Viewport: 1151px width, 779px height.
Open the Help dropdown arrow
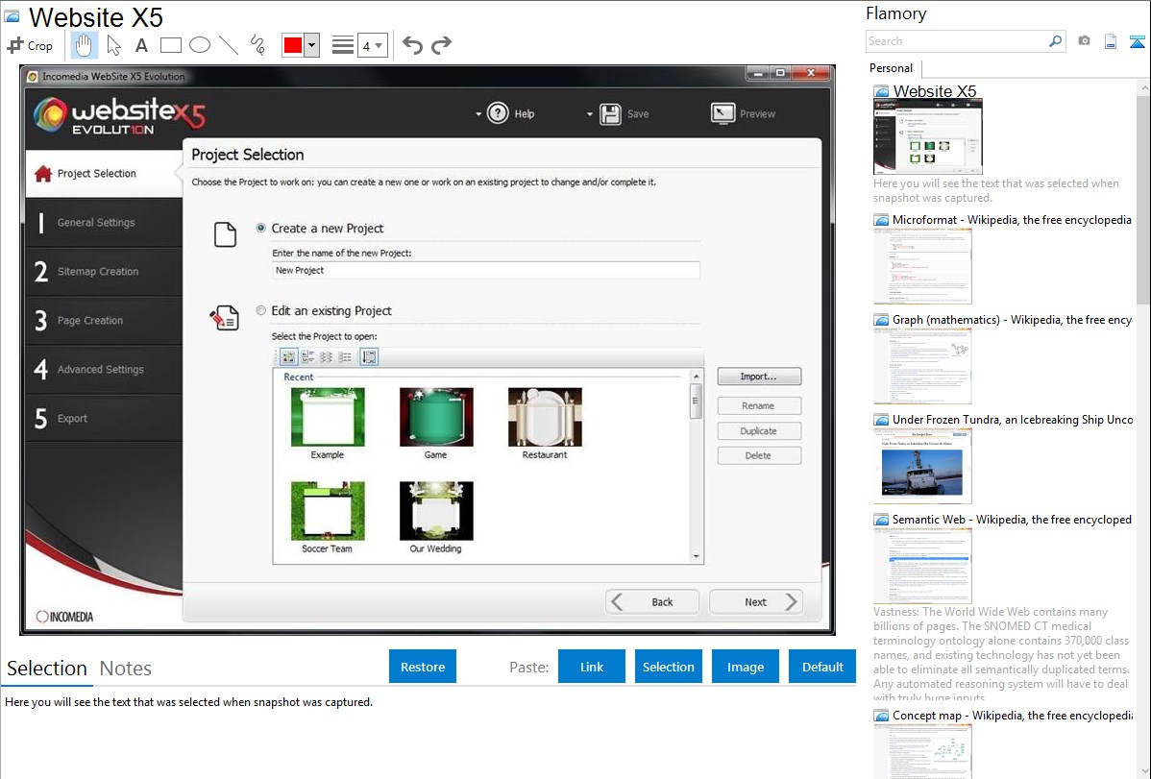[478, 113]
